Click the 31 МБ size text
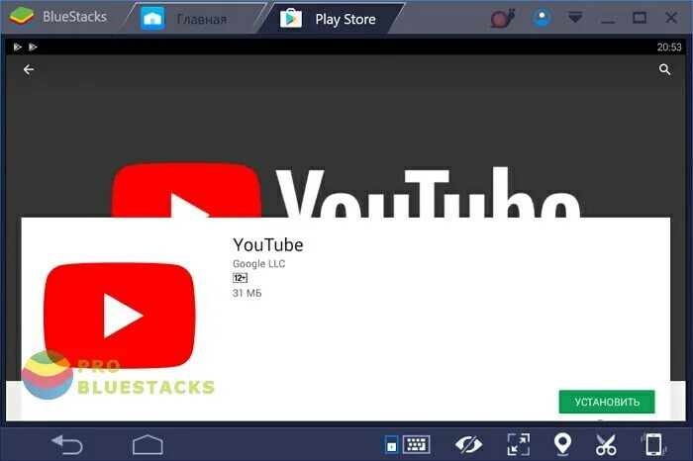This screenshot has height=461, width=693. 247,293
